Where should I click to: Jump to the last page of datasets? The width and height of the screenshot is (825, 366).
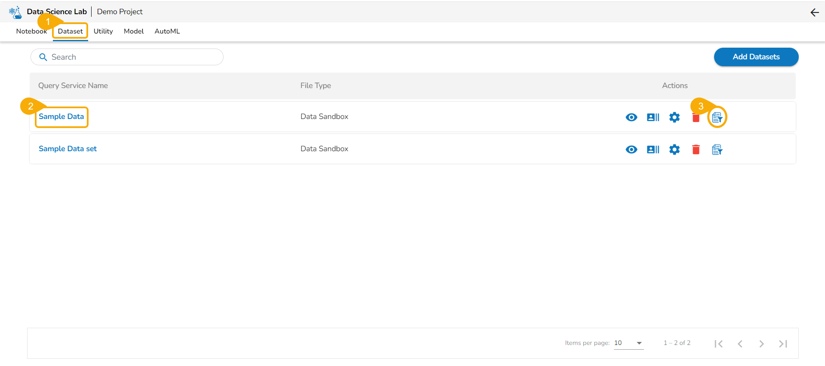click(783, 344)
